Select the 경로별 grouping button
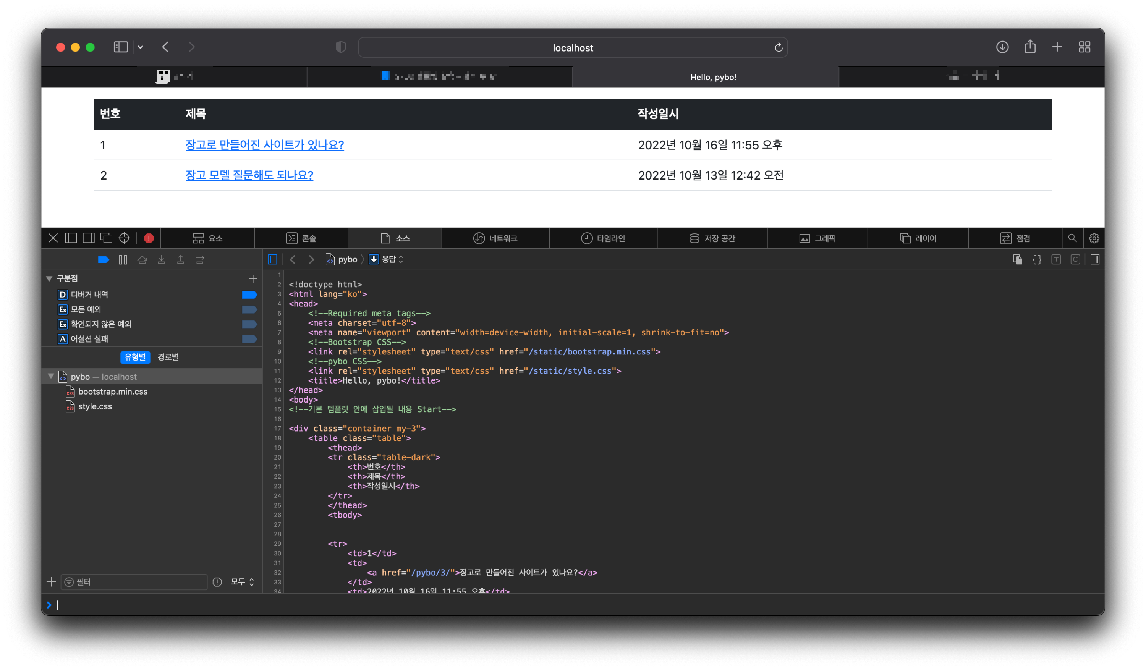Viewport: 1146px width, 670px height. pos(168,357)
